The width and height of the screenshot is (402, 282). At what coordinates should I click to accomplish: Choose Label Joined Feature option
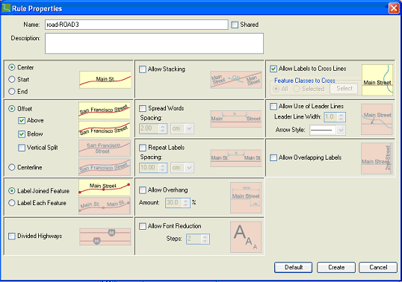point(11,191)
